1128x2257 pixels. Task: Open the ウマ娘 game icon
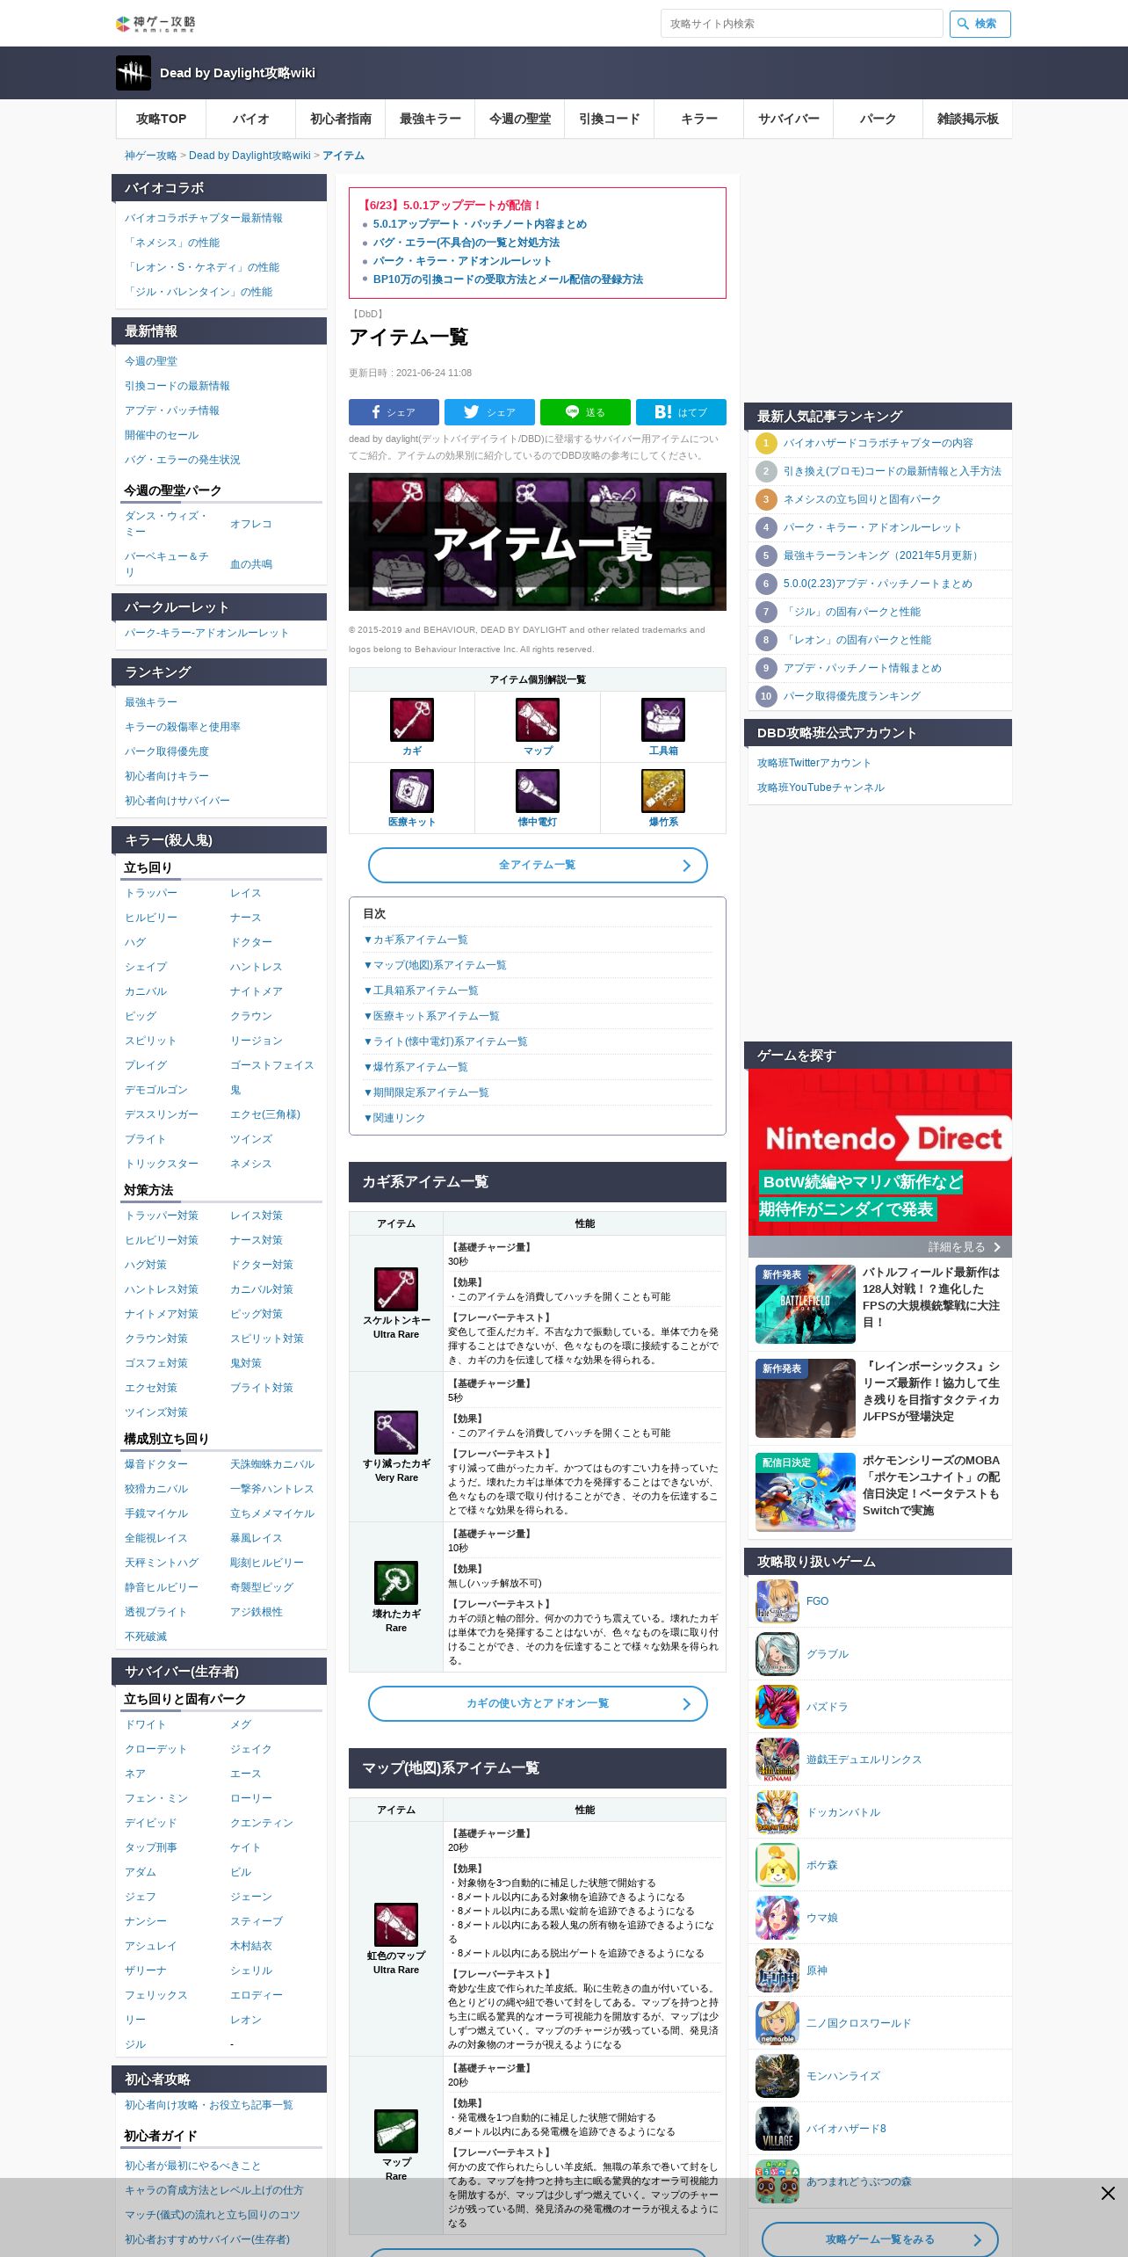pyautogui.click(x=777, y=1918)
